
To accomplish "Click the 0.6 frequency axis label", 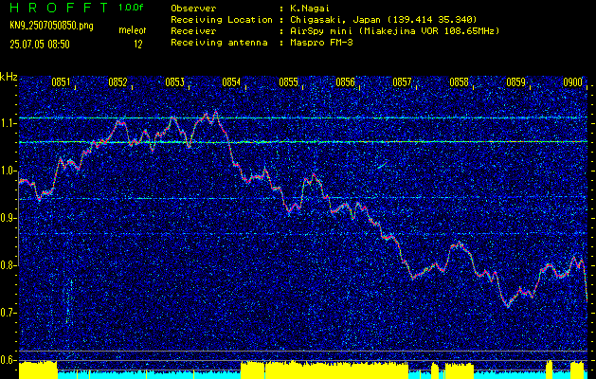I will [x=9, y=360].
